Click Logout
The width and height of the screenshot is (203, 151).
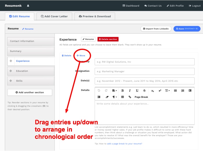[x=195, y=6]
